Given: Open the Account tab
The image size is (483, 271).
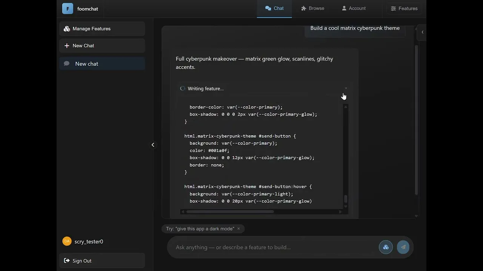Looking at the screenshot, I should 354,8.
